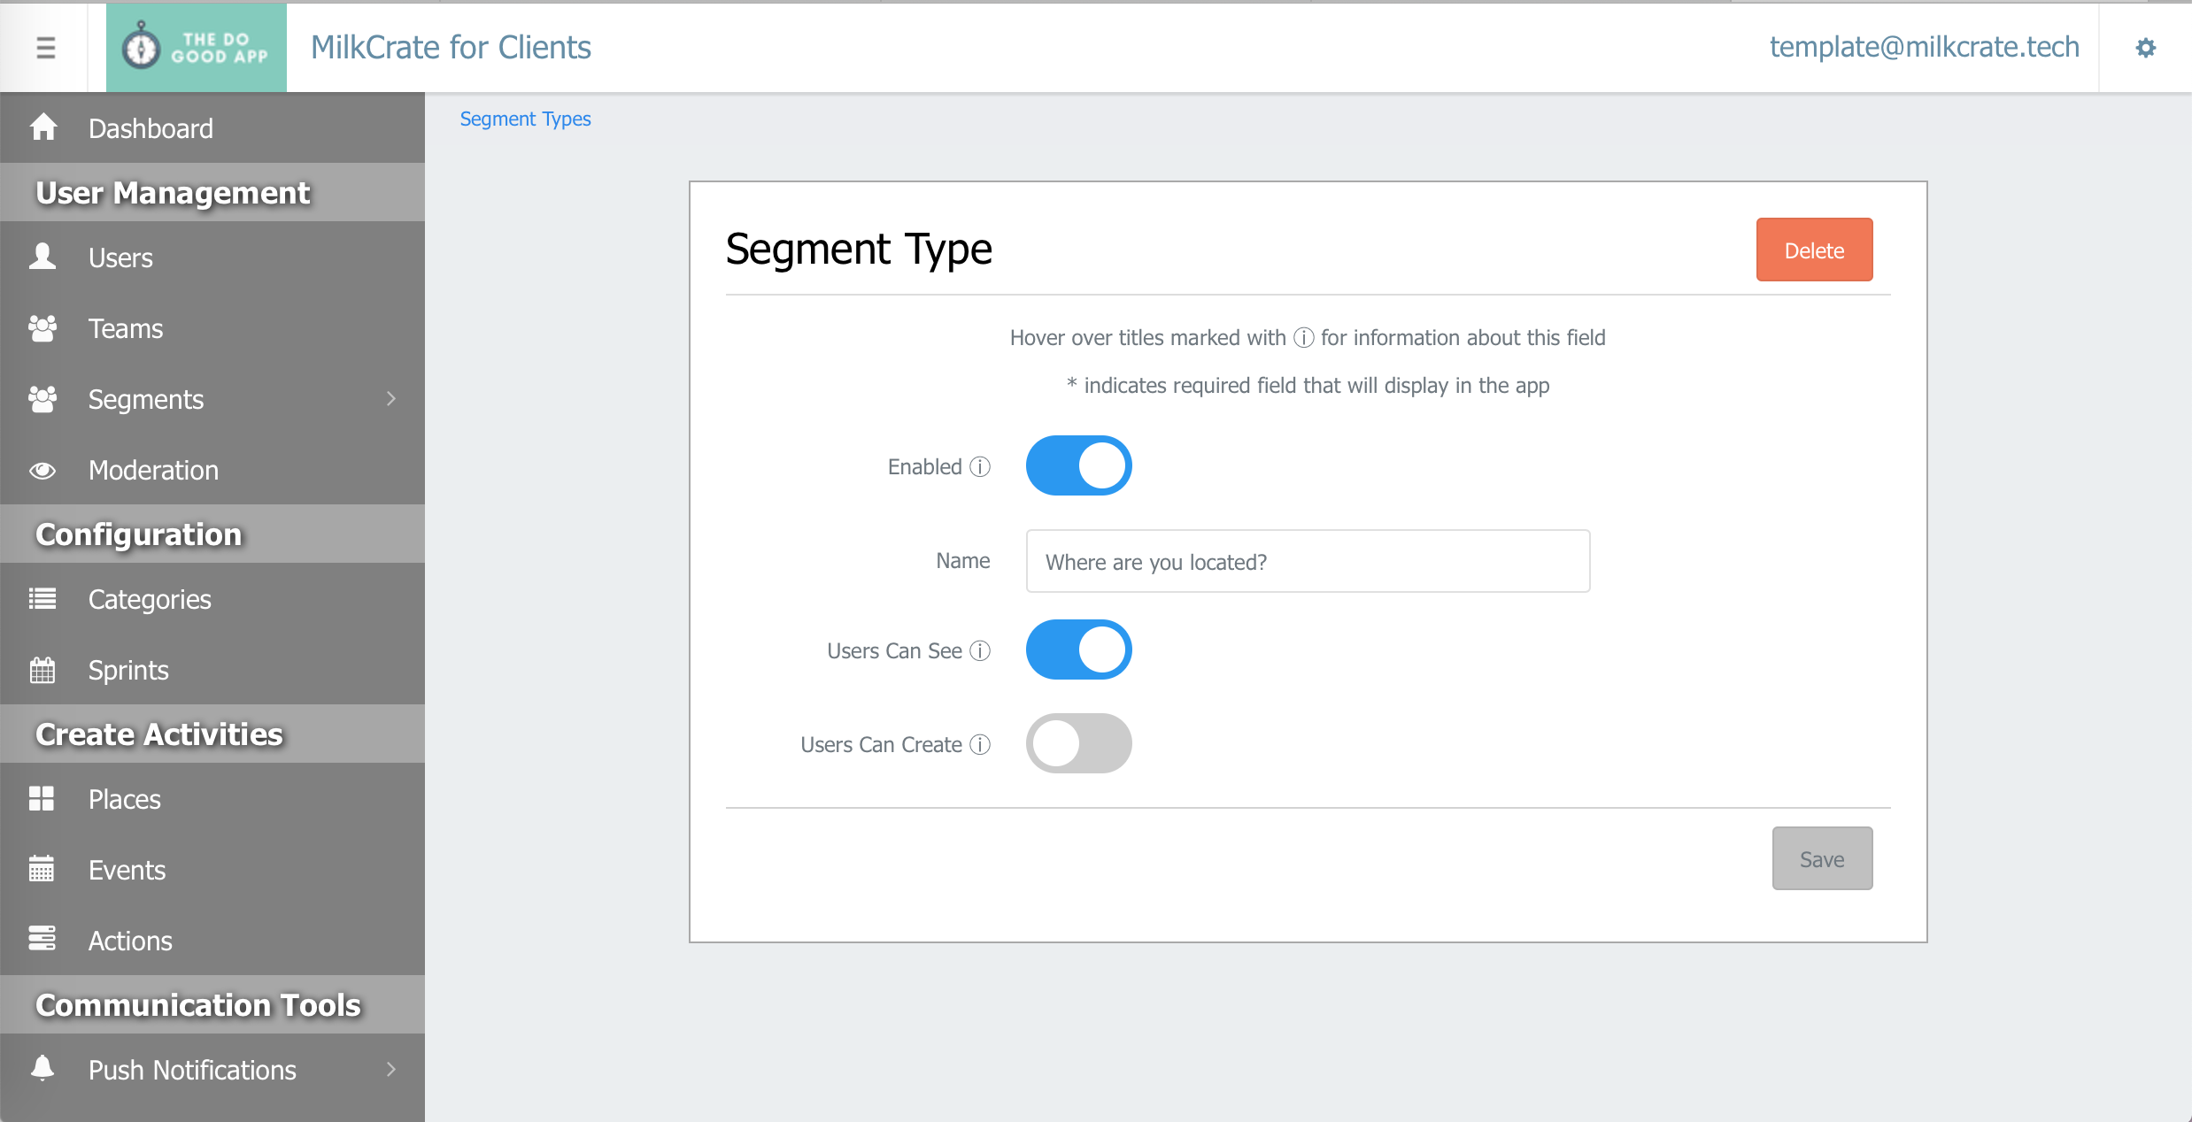
Task: Click the Segment Type heading
Action: 859,249
